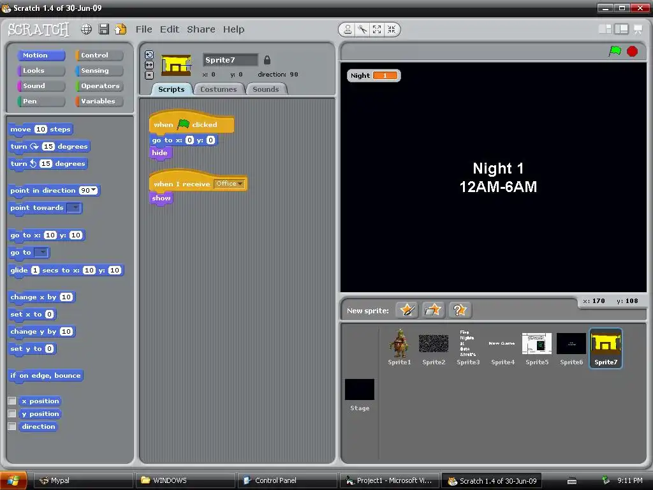Switch to Control Panel taskbar item
653x490 pixels.
click(x=288, y=480)
